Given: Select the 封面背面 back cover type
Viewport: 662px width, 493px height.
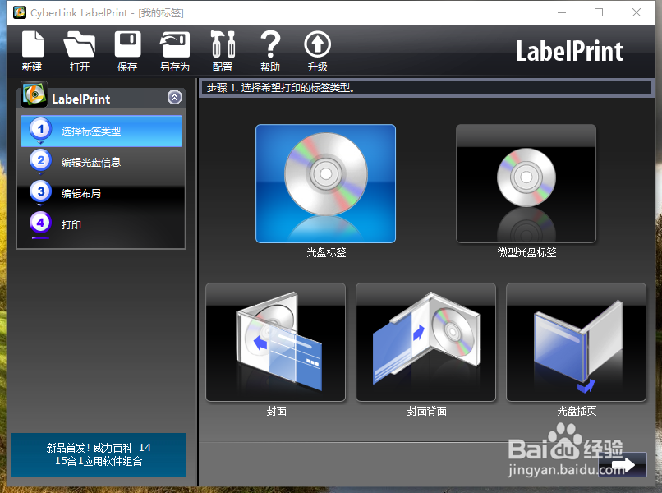Looking at the screenshot, I should [x=426, y=342].
